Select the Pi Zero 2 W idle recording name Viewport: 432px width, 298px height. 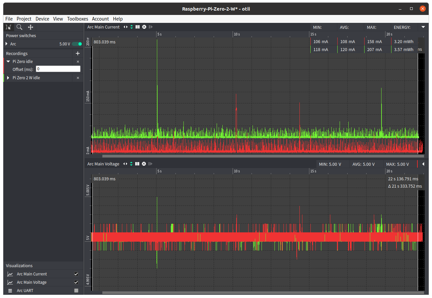coord(26,78)
